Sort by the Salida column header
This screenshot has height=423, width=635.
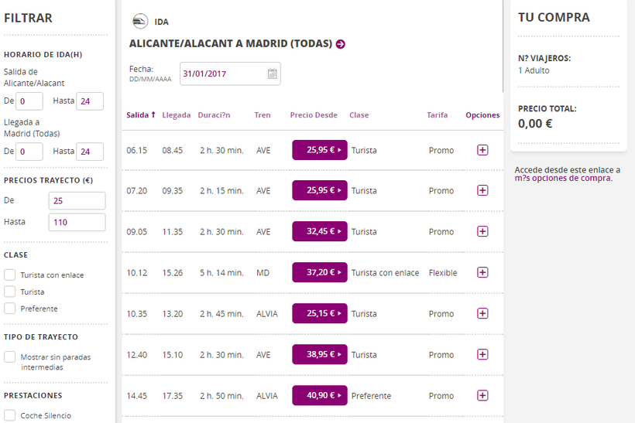coord(140,115)
